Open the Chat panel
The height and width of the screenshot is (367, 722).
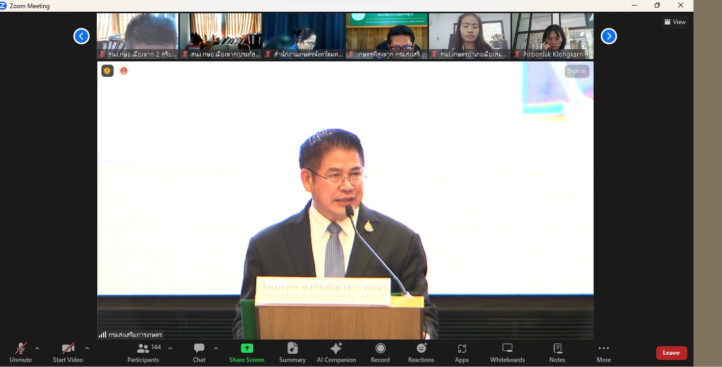click(199, 352)
